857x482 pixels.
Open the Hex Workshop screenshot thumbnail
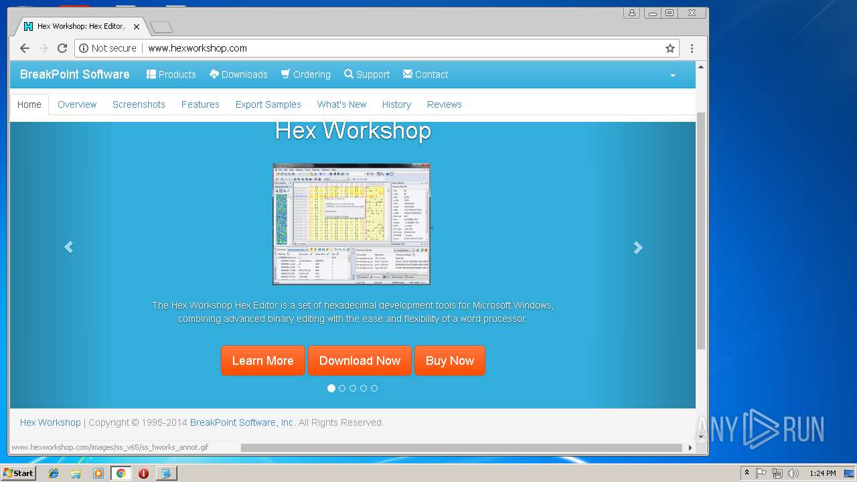coord(352,224)
